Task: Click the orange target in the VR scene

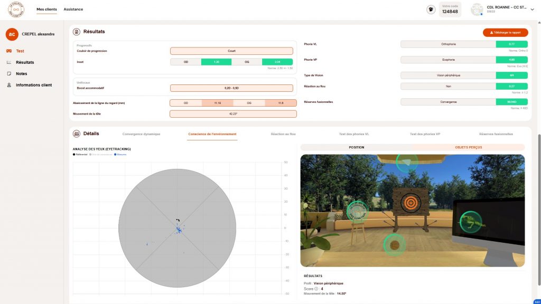Action: 409,202
